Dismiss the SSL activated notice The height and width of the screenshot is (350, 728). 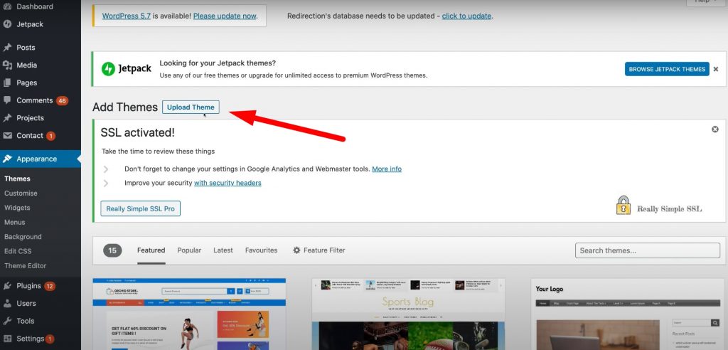(715, 129)
